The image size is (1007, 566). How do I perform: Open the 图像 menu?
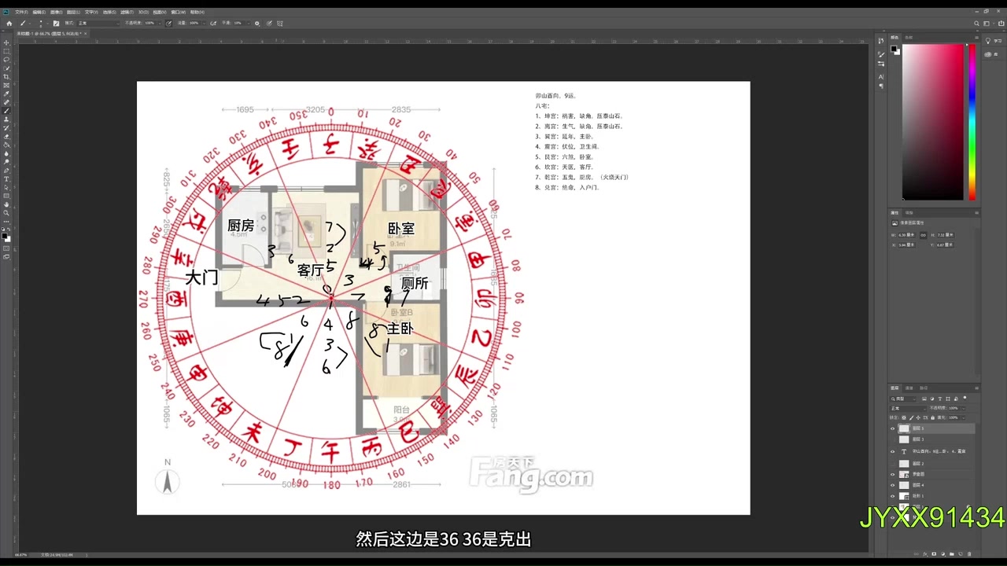[x=56, y=12]
